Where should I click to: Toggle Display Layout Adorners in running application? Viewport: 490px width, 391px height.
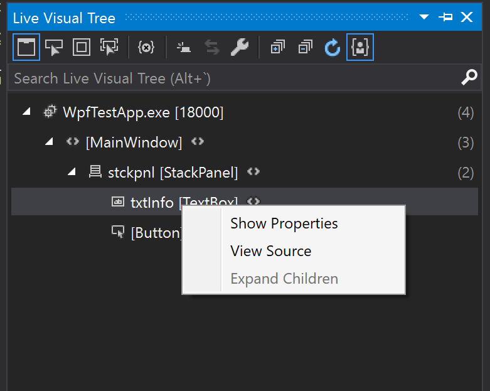[x=82, y=47]
